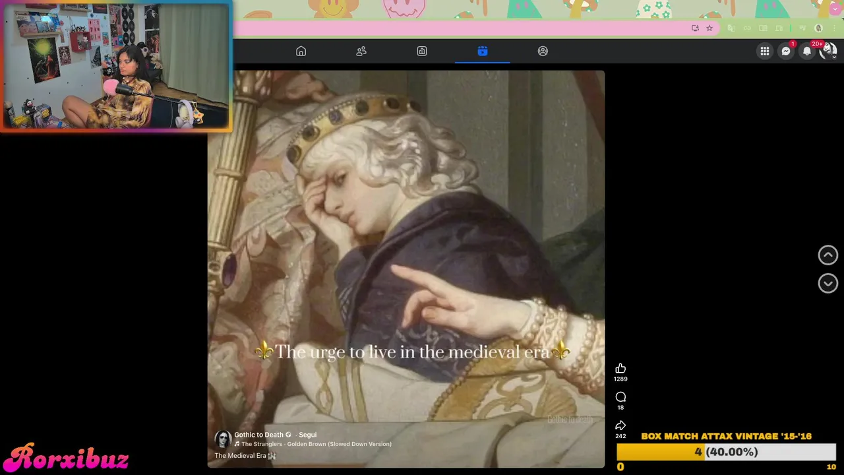Open the media control icon in toolbar
The image size is (844, 475).
(x=802, y=28)
